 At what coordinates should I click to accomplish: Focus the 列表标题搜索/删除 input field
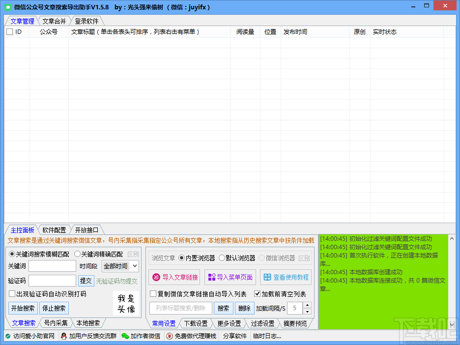(x=181, y=308)
